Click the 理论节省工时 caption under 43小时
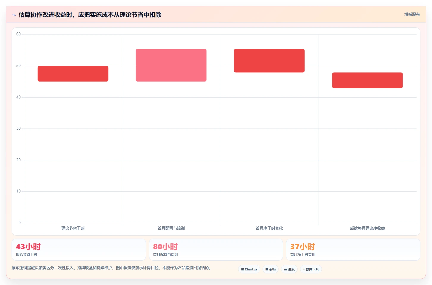The height and width of the screenshot is (285, 432). [x=26, y=255]
